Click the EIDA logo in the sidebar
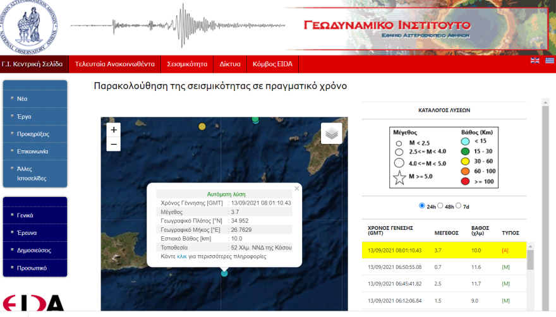 (33, 304)
